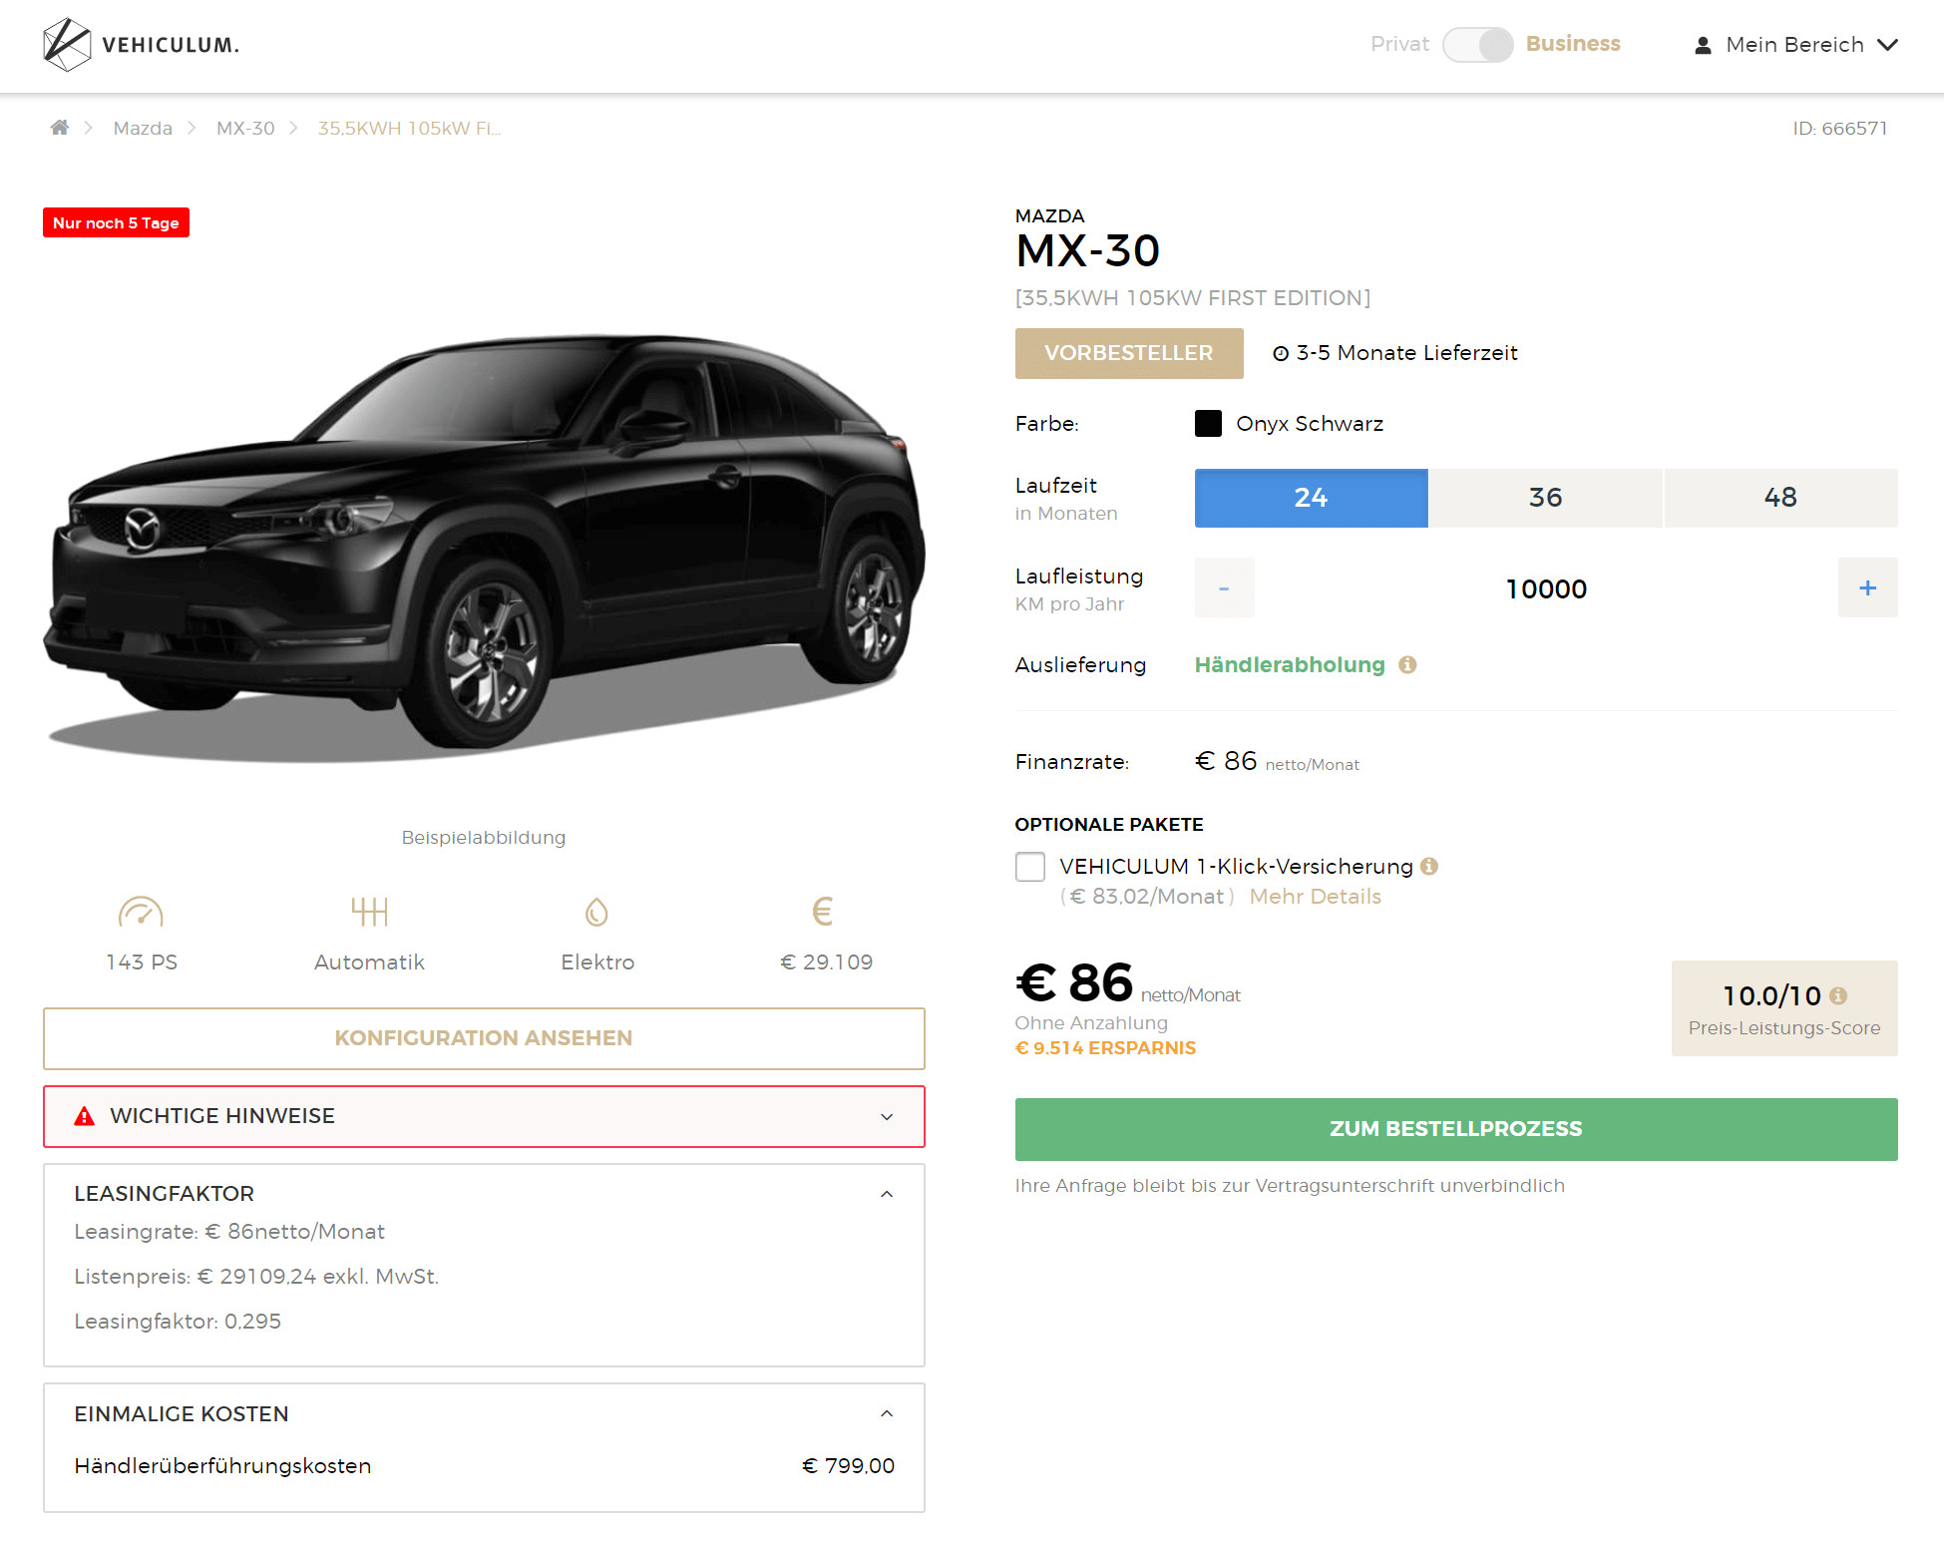Image resolution: width=1944 pixels, height=1545 pixels.
Task: Click the info icon beside Händlerabholung
Action: [1407, 664]
